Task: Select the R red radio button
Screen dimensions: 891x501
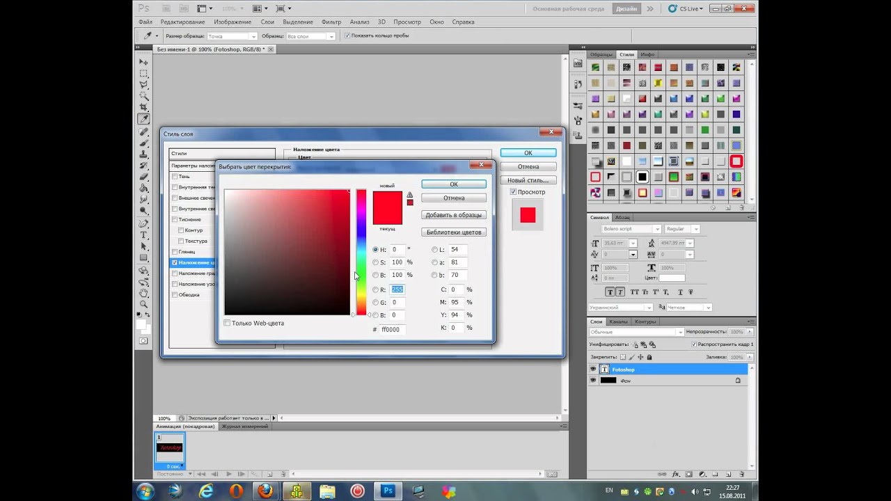Action: point(376,289)
